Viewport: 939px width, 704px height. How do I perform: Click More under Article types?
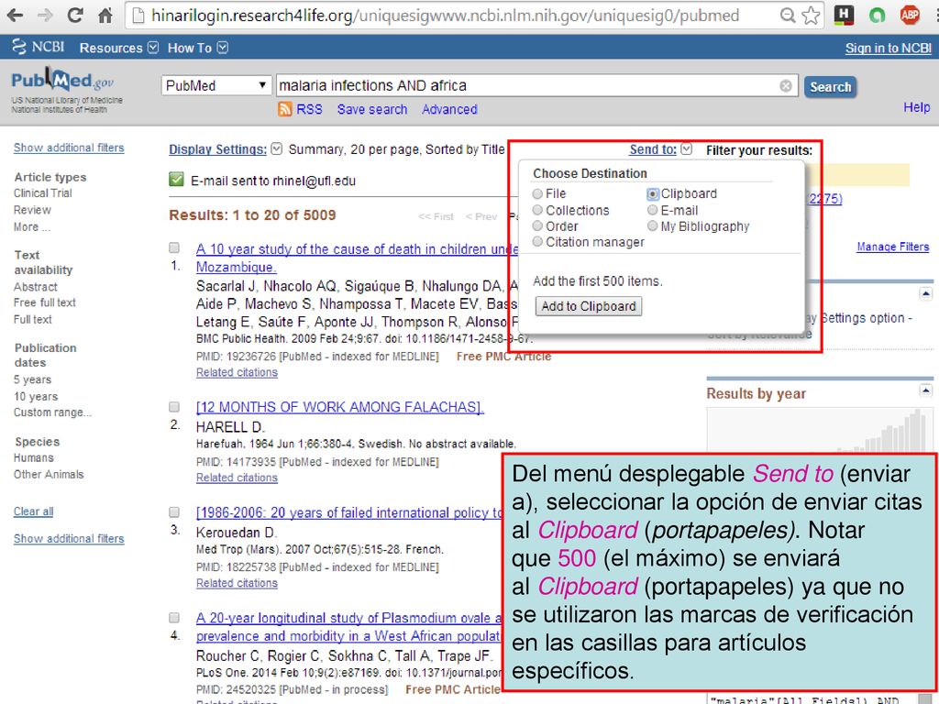click(32, 227)
